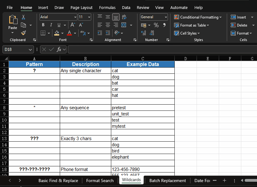The width and height of the screenshot is (257, 187).
Task: Click the Copy icon in Clipboard
Action: coord(23,25)
